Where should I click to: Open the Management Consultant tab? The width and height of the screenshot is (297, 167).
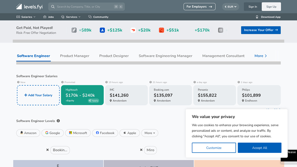pyautogui.click(x=223, y=56)
